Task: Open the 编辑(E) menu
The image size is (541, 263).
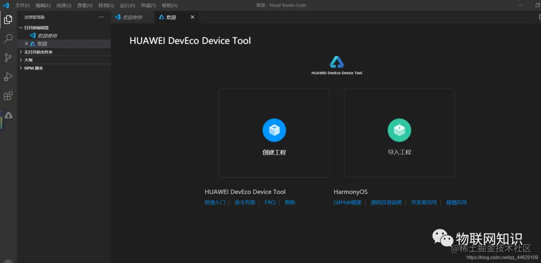Action: click(43, 5)
